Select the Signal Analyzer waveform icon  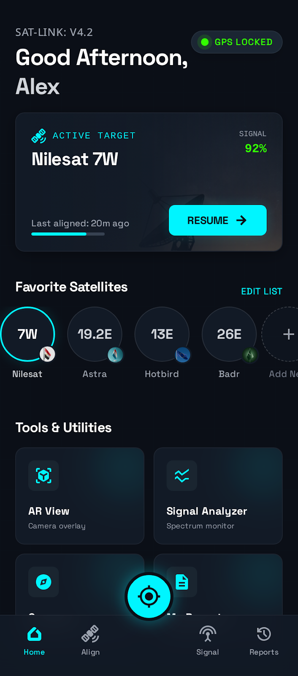coord(182,476)
